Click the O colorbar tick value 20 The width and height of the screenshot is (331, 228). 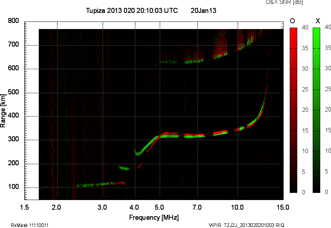point(305,110)
